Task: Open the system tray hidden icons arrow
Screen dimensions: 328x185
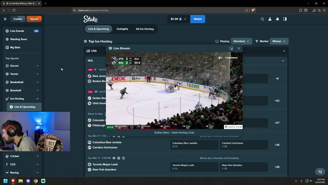Action: [296, 181]
